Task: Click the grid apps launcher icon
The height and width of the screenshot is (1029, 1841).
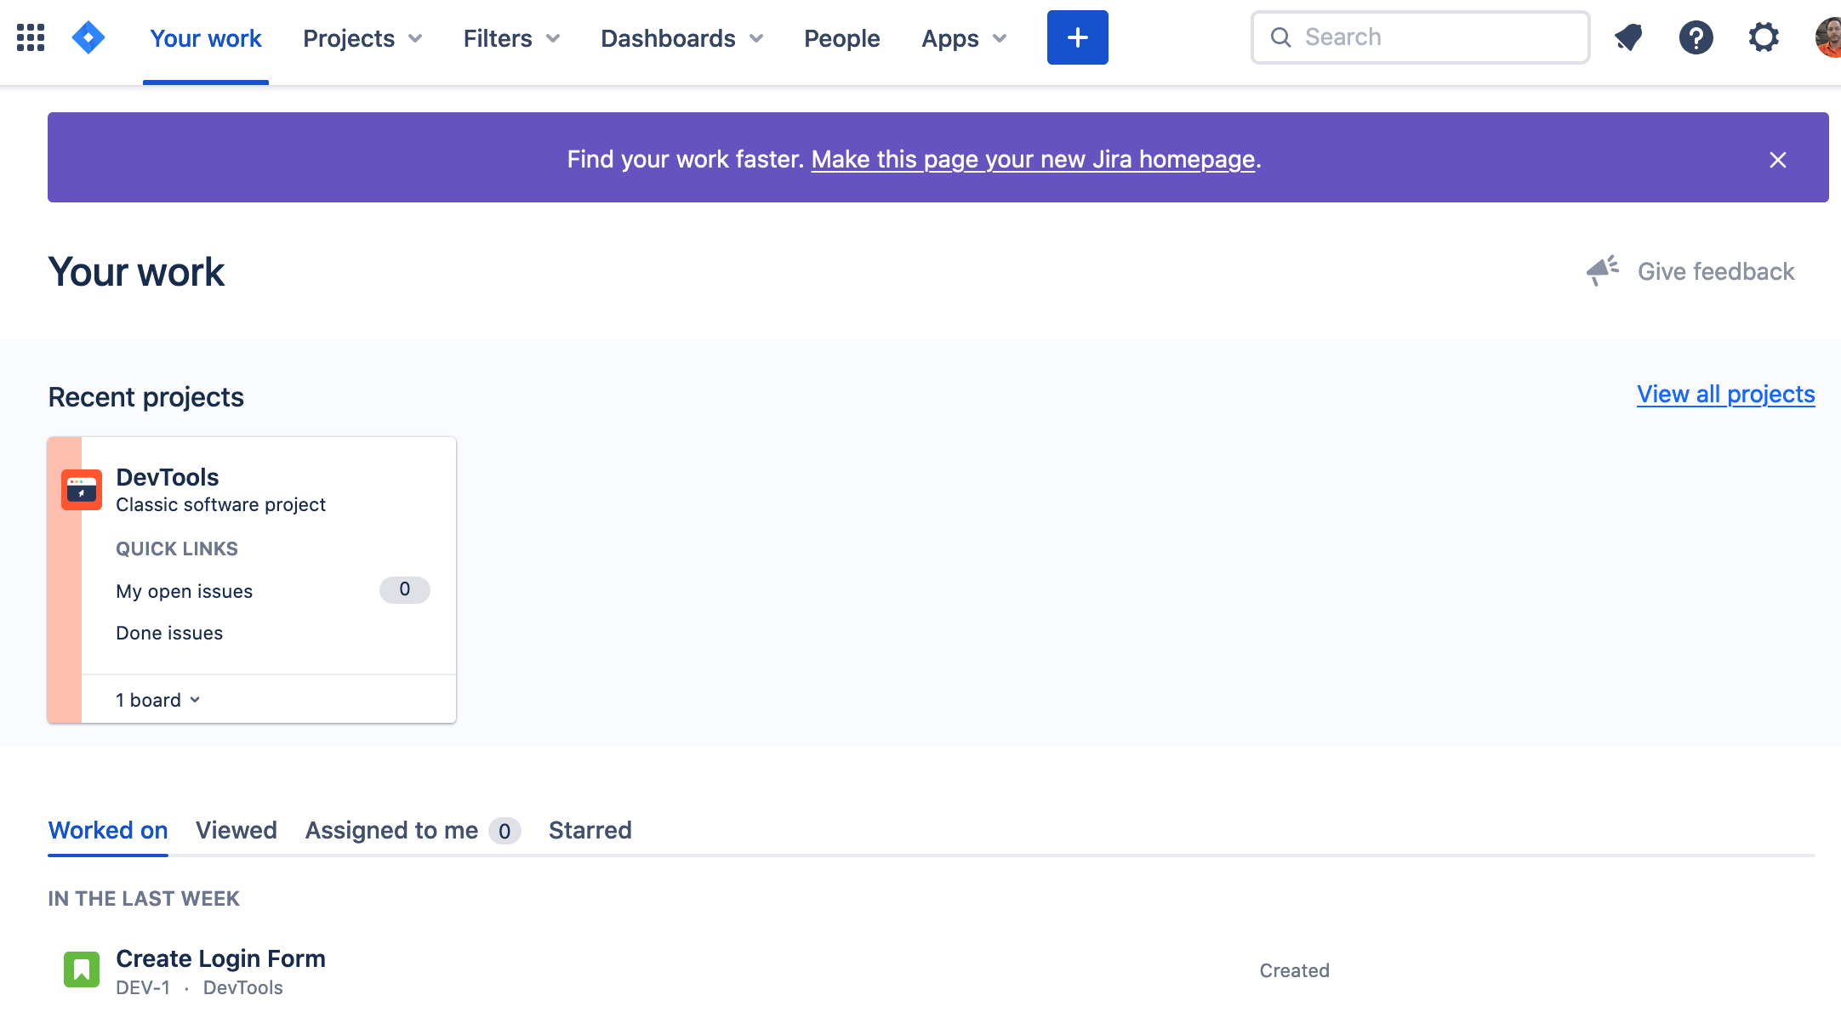Action: (31, 38)
